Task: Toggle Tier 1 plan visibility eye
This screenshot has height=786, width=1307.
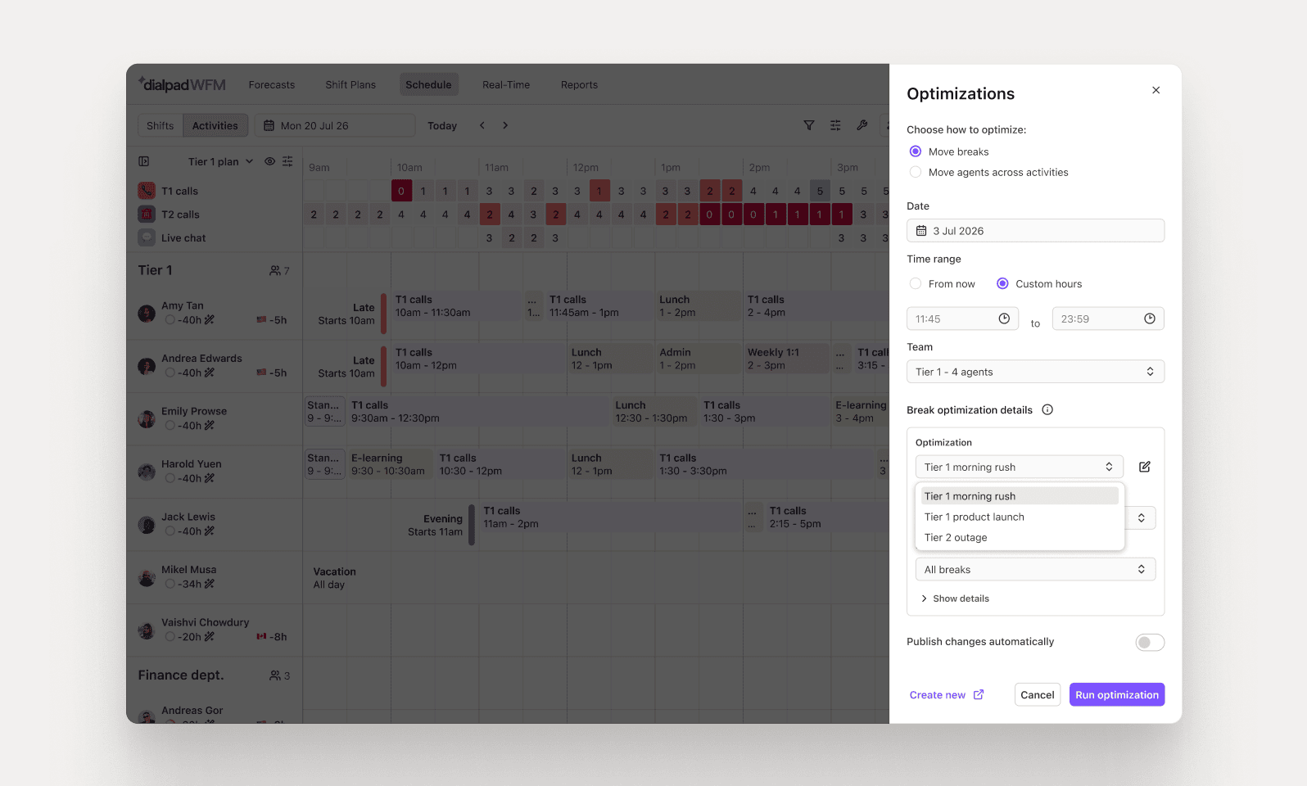Action: [x=269, y=161]
